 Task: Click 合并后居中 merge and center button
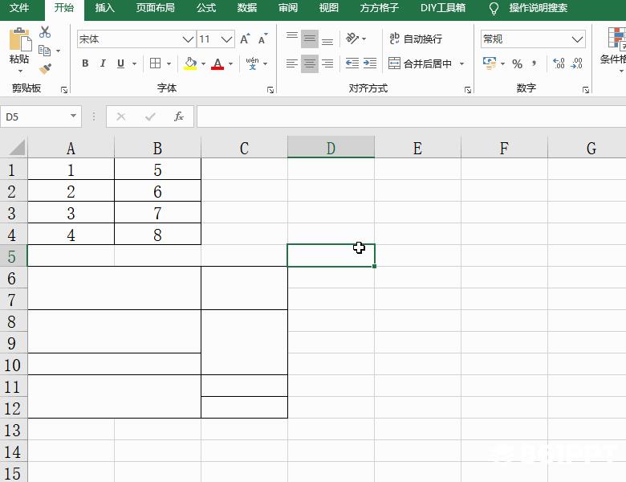[x=420, y=63]
